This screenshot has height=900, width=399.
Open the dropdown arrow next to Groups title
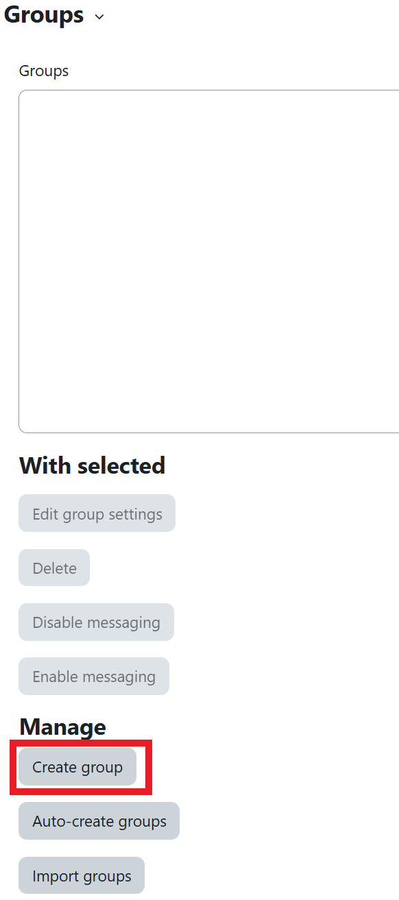[x=99, y=17]
